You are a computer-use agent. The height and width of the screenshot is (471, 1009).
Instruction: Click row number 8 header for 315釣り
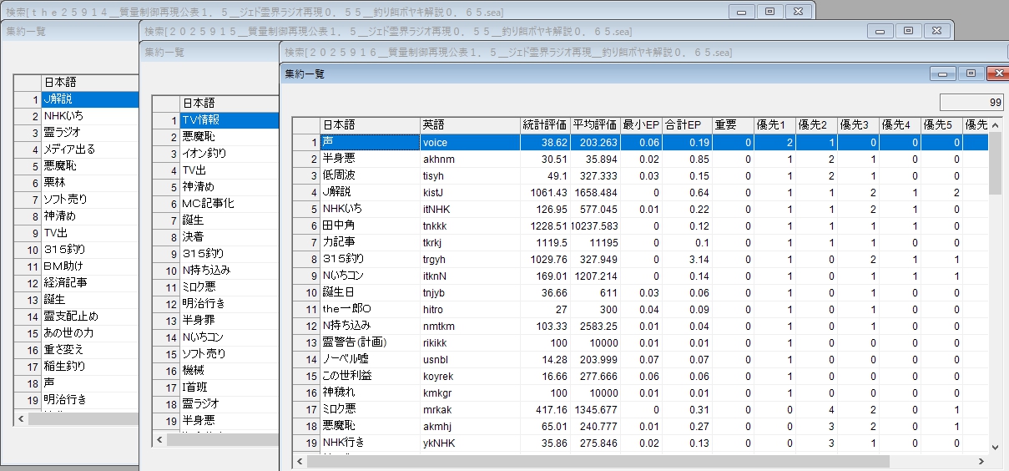306,259
